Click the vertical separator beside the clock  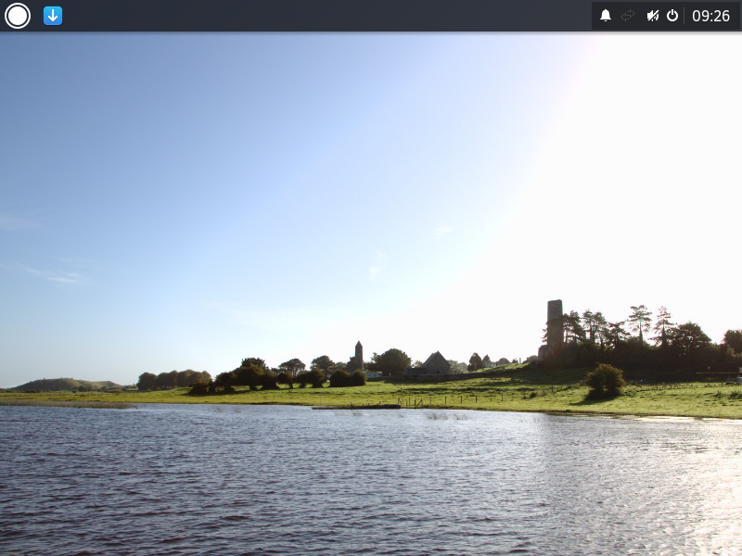[x=684, y=16]
